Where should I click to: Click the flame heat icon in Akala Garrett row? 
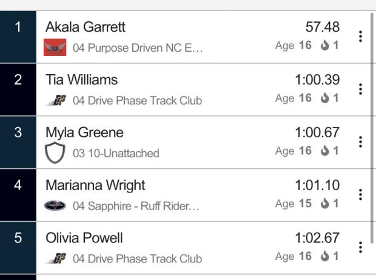[324, 45]
